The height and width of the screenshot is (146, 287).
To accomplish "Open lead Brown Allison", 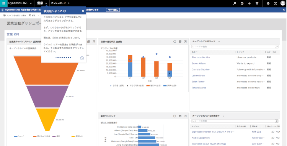I will coord(199,63).
